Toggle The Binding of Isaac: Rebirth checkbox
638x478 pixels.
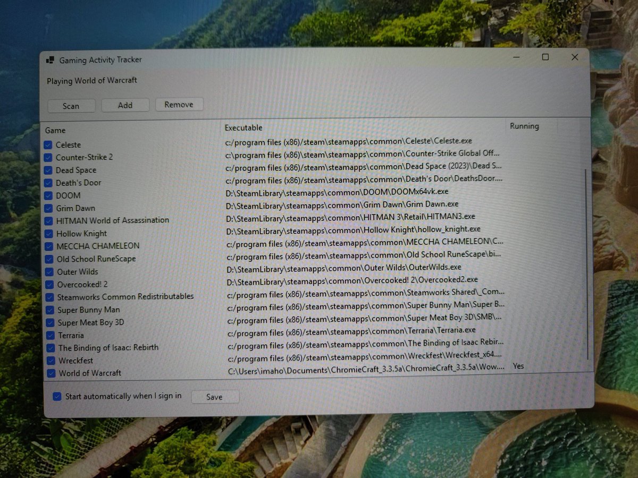tap(51, 348)
